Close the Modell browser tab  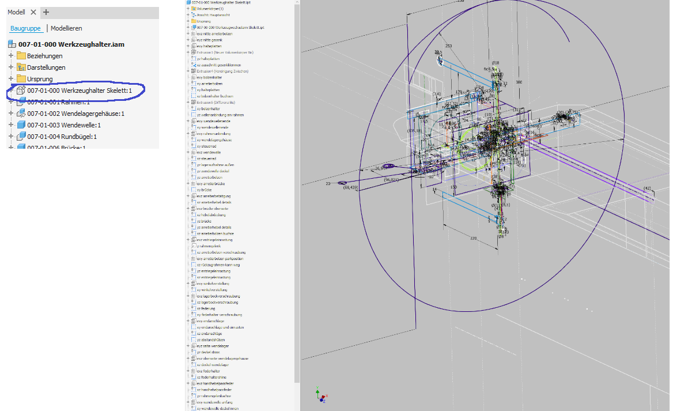pyautogui.click(x=33, y=12)
